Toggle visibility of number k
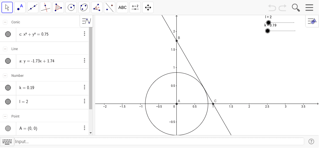The image size is (319, 148). (x=8, y=88)
